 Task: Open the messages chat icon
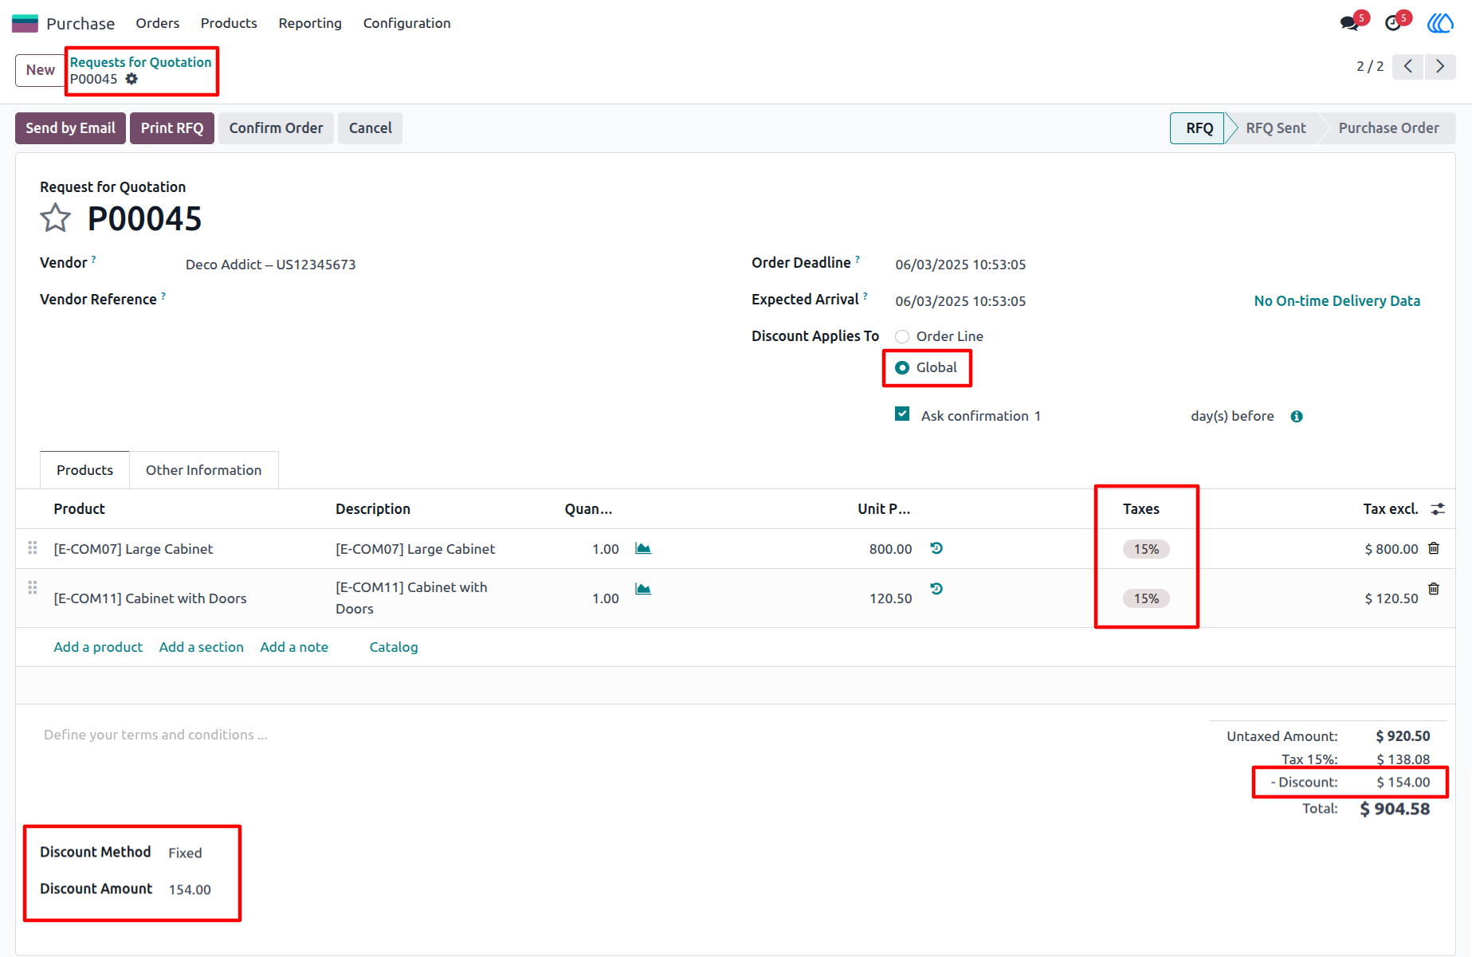click(1349, 23)
